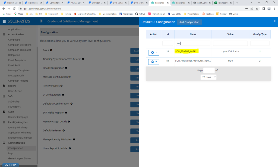This screenshot has height=167, width=278.
Task: Click the Audit shield icon in sidebar
Action: pos(4,112)
